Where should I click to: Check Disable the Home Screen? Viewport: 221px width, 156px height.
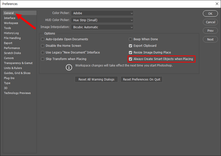(43, 46)
